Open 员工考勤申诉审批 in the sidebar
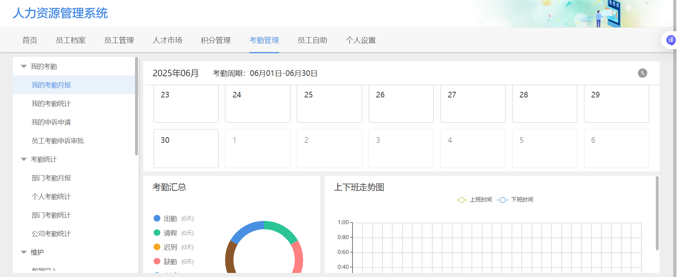The image size is (677, 277). click(58, 141)
